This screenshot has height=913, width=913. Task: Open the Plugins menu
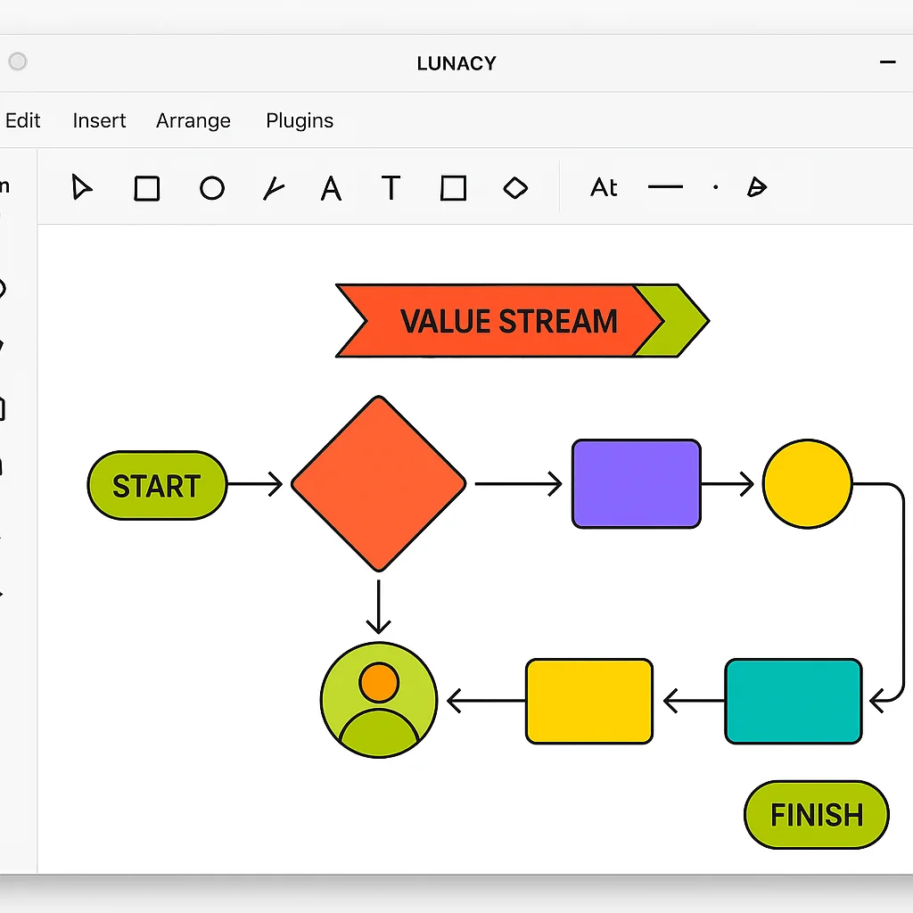pyautogui.click(x=299, y=120)
